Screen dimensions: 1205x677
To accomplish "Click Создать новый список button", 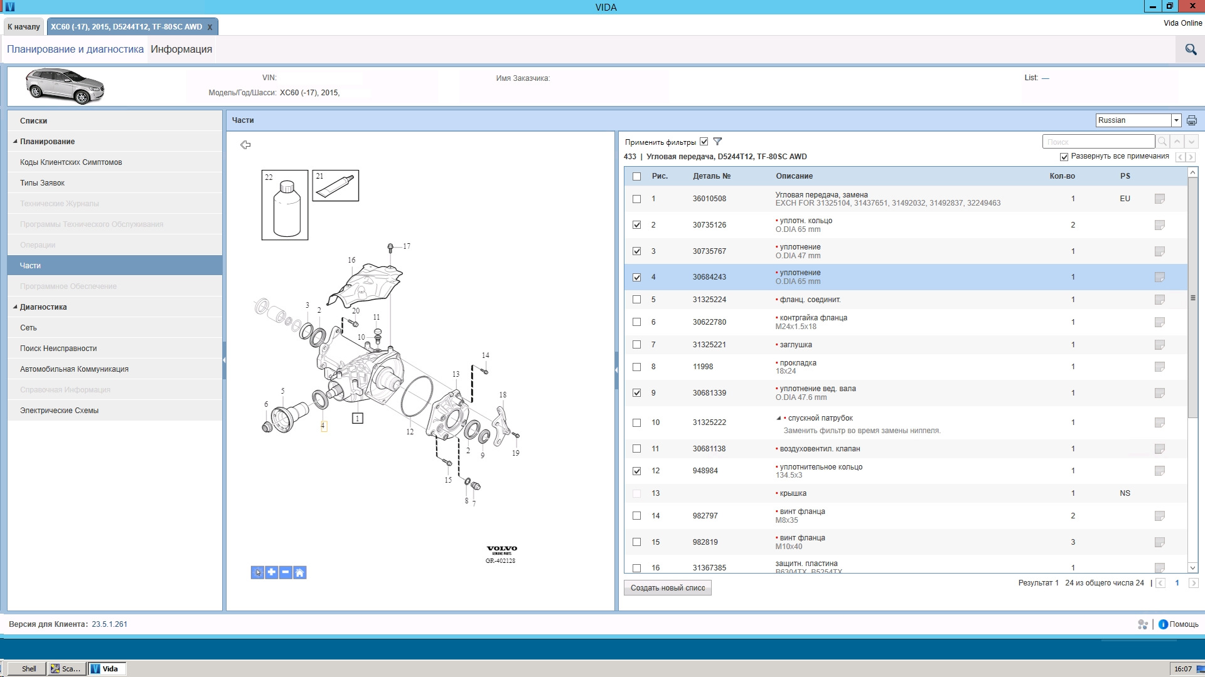I will 667,588.
